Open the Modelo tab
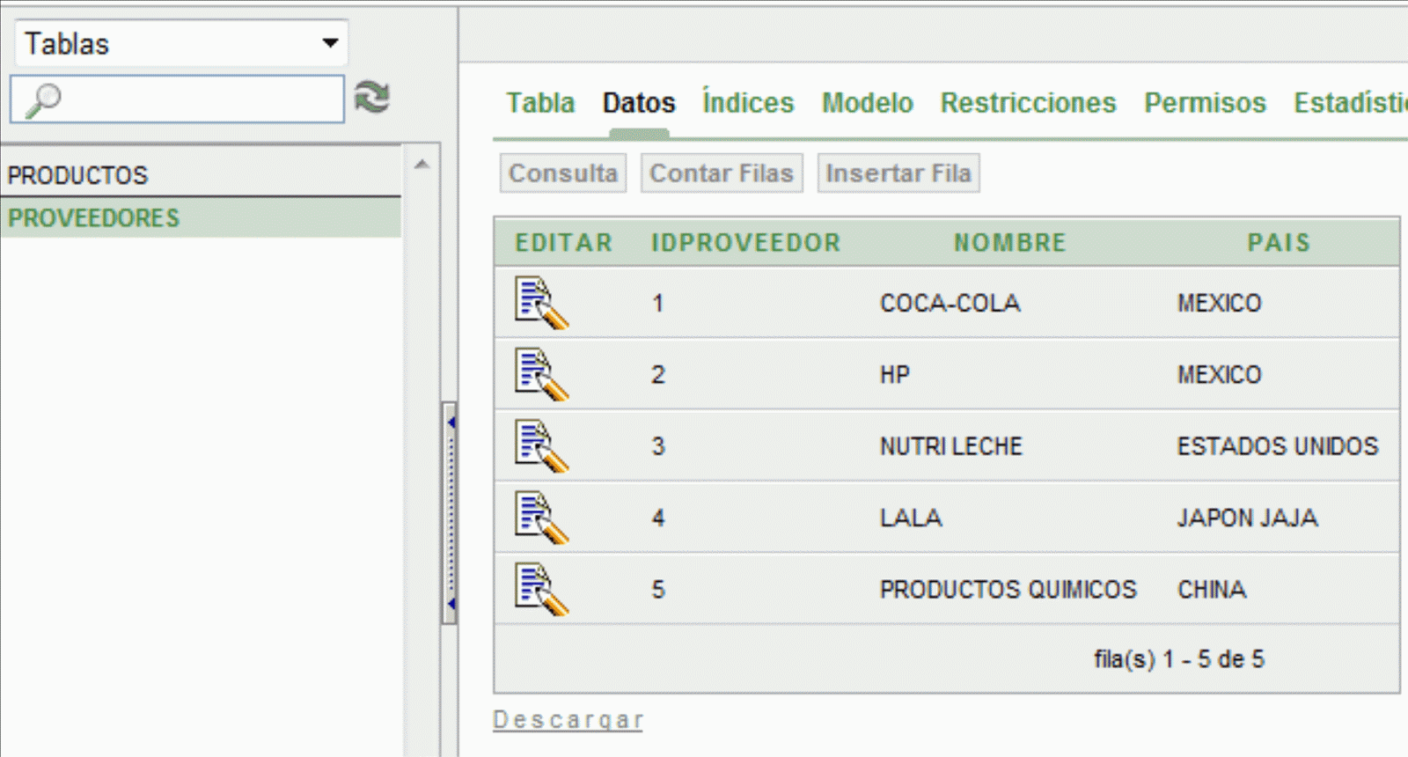 [868, 103]
